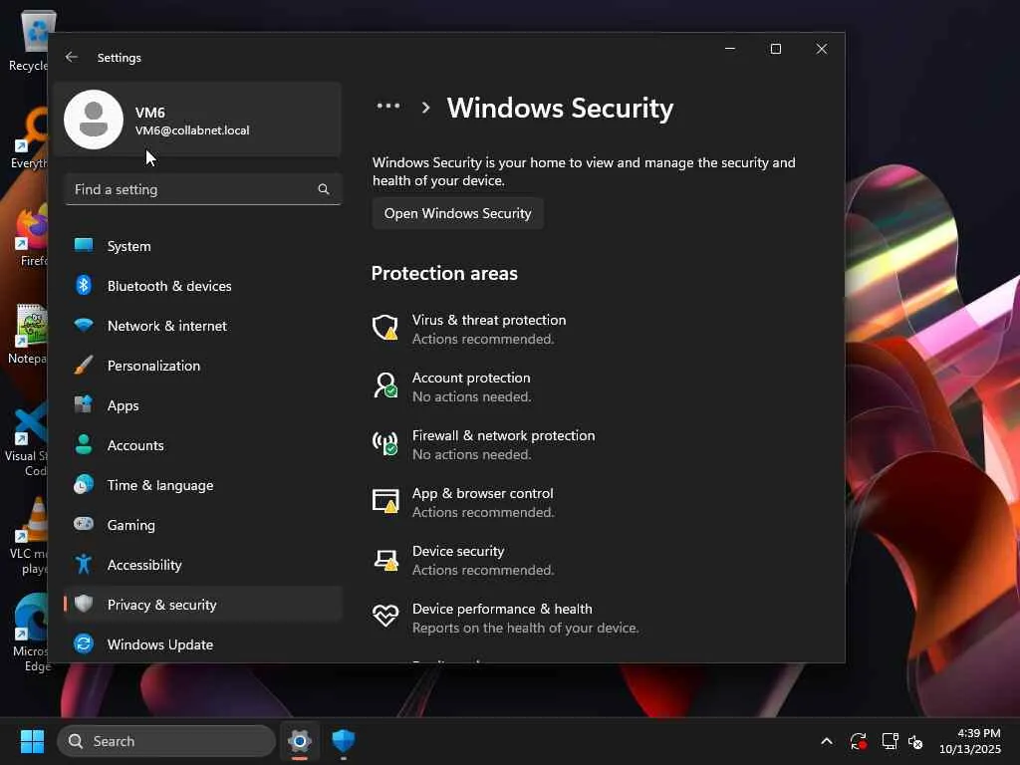The width and height of the screenshot is (1020, 765).
Task: Minimize the Settings window
Action: click(x=730, y=49)
